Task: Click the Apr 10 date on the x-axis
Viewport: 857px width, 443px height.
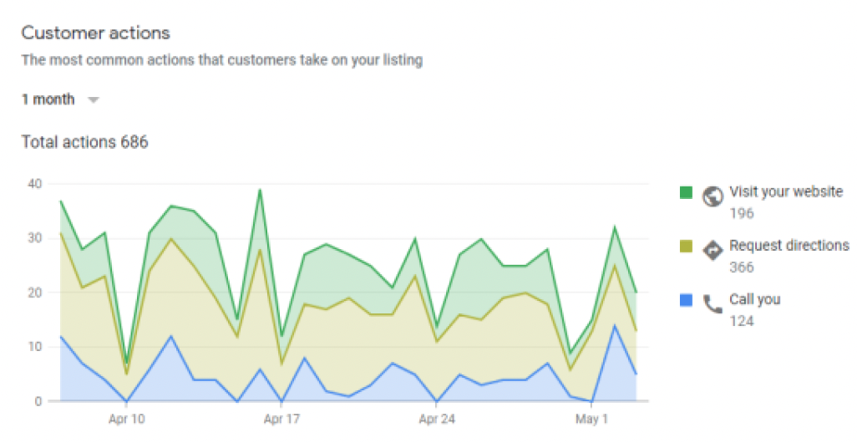Action: [x=126, y=419]
